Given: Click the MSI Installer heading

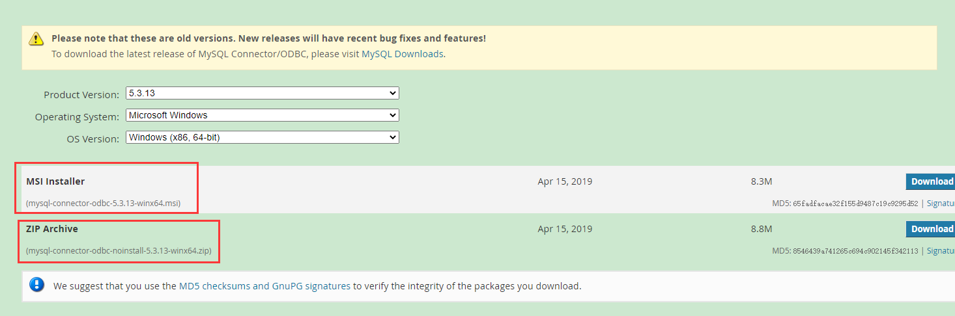Looking at the screenshot, I should tap(55, 181).
